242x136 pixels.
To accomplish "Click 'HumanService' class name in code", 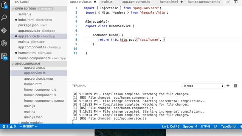I will 120,26.
